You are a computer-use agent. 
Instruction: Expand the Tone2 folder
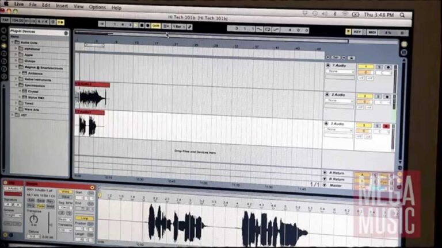tap(16, 103)
